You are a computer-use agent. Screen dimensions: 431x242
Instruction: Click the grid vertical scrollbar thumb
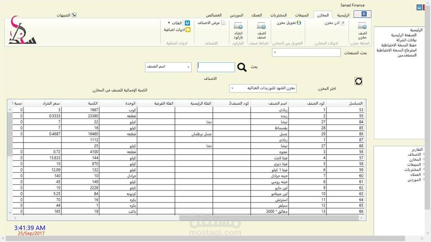(x=9, y=134)
